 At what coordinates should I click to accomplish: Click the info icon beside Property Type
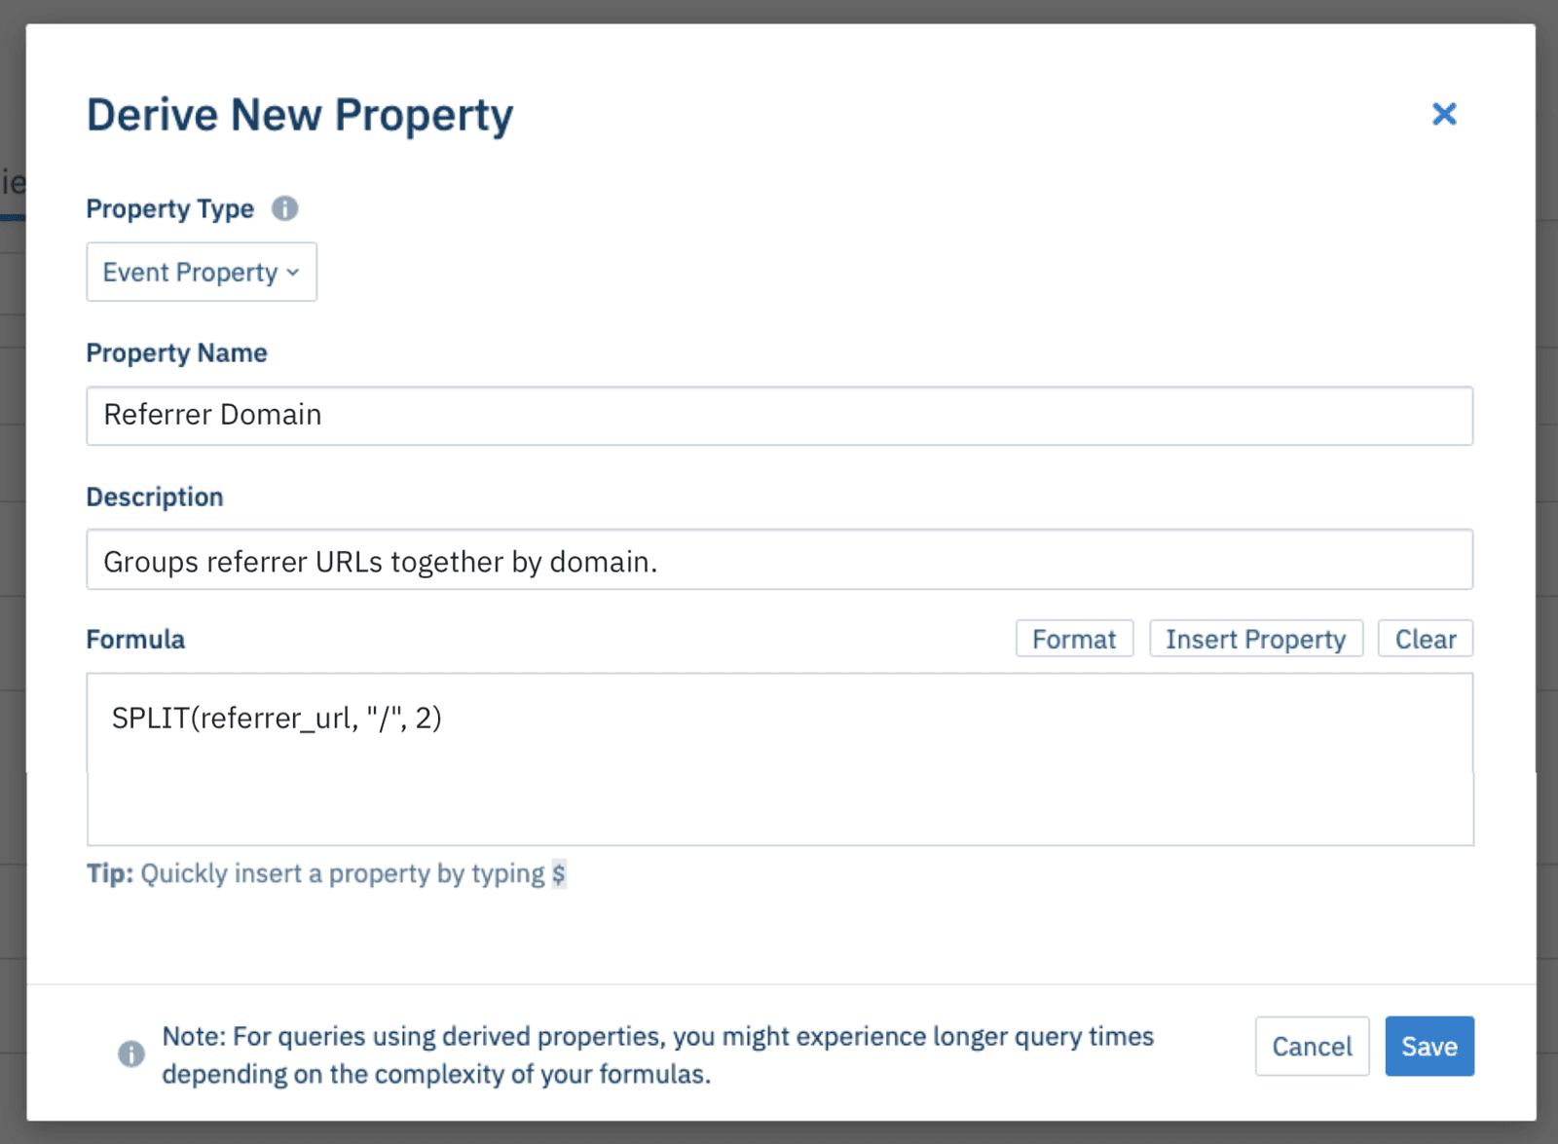pyautogui.click(x=284, y=208)
